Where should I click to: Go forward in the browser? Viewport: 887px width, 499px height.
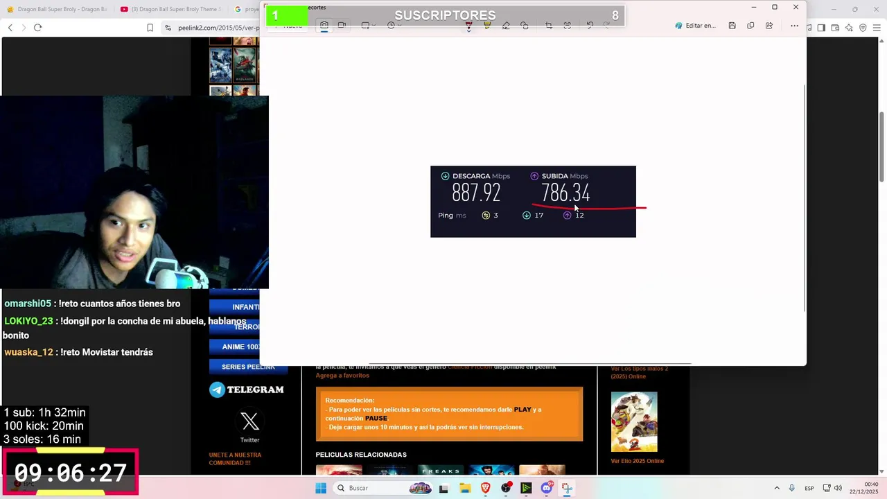coord(24,27)
